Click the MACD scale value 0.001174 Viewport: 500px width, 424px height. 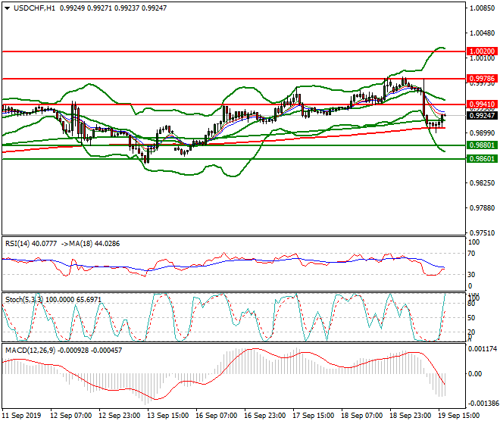(x=483, y=349)
